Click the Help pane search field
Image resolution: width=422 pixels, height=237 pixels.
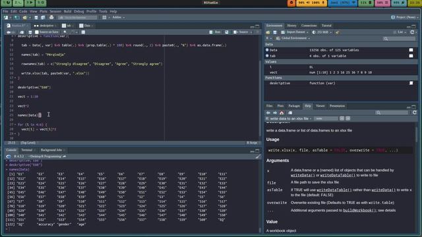point(392,113)
